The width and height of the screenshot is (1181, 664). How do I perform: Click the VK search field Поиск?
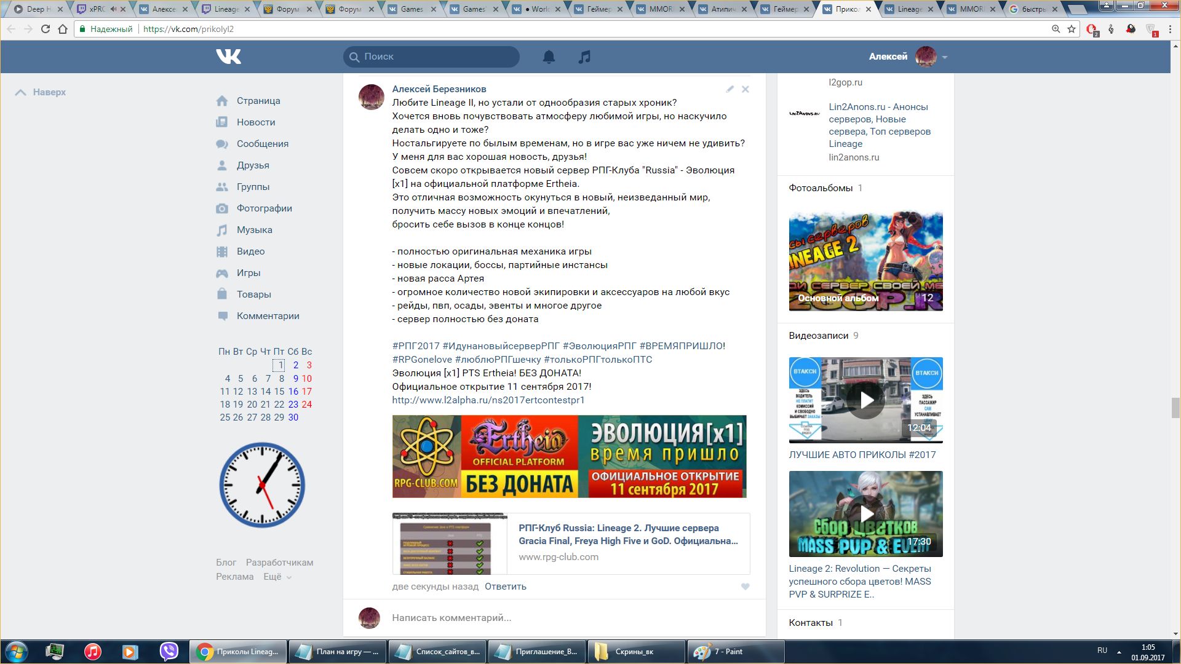[x=431, y=57]
